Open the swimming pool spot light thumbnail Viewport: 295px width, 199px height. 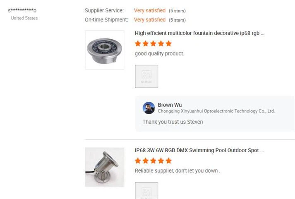pyautogui.click(x=105, y=167)
